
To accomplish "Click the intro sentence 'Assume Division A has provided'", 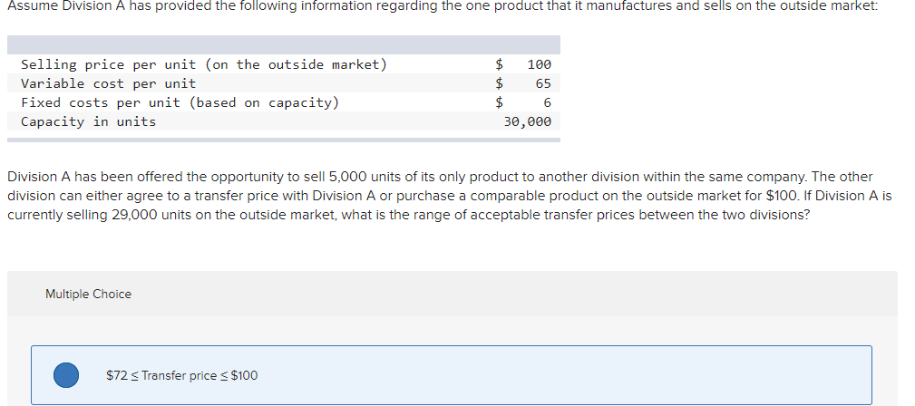I will (443, 6).
